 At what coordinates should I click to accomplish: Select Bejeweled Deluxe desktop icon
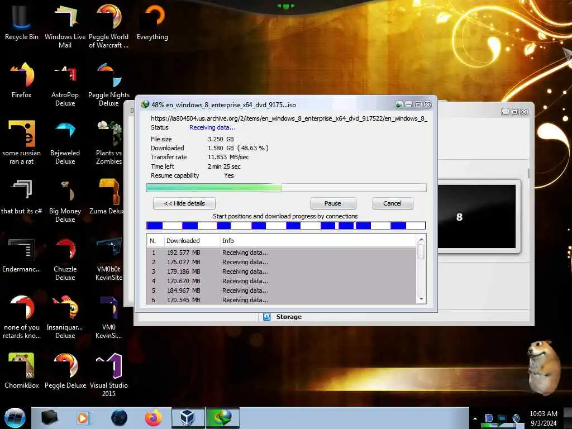coord(65,142)
